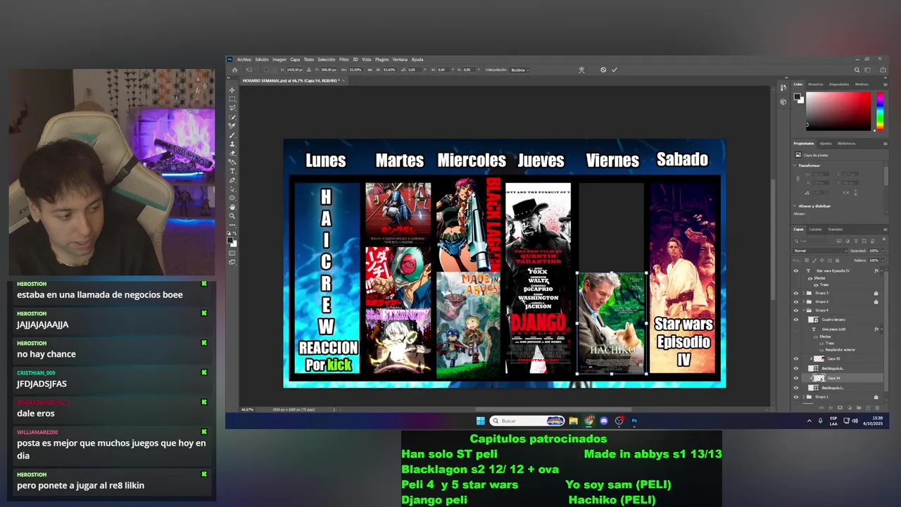Switch to the Ajustes tab
The width and height of the screenshot is (901, 507).
[x=826, y=144]
